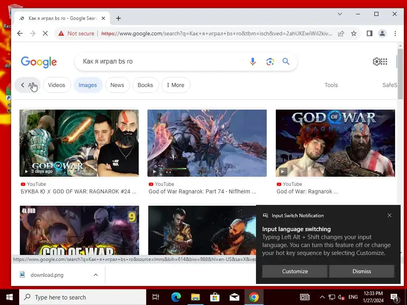Viewport: 407px width, 305px height.
Task: Close the Google Search tab
Action: (103, 18)
